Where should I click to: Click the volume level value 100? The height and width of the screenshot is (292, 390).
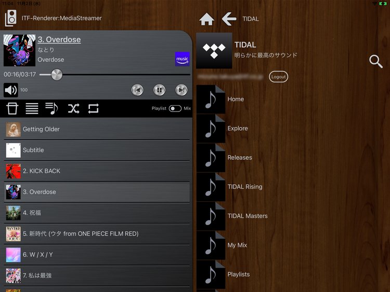pos(24,90)
